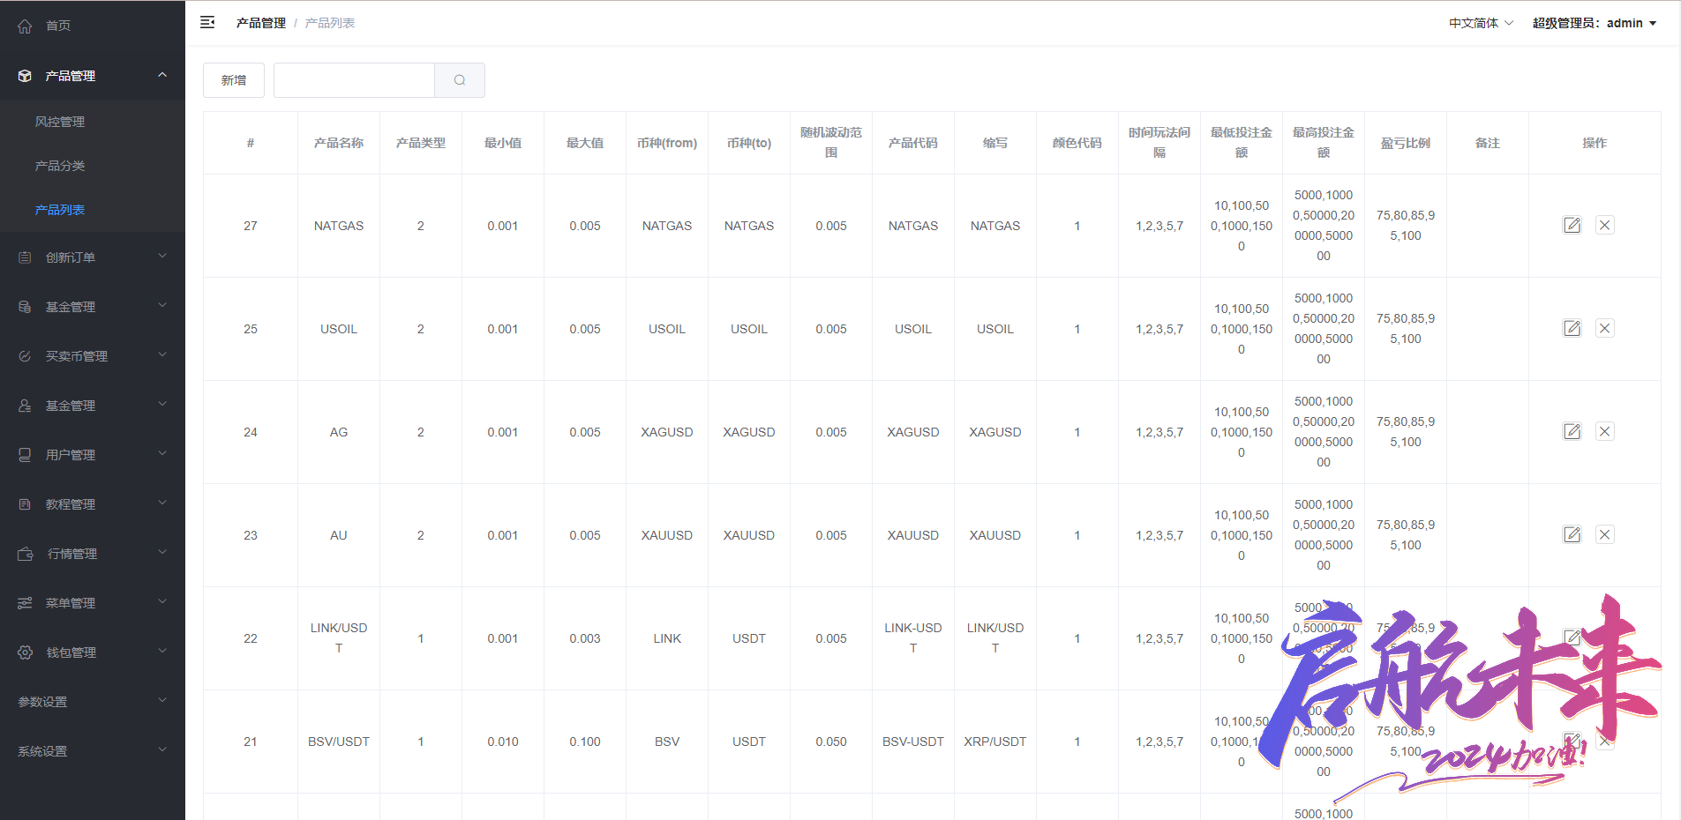
Task: Click the 产品名称 column header
Action: [339, 143]
